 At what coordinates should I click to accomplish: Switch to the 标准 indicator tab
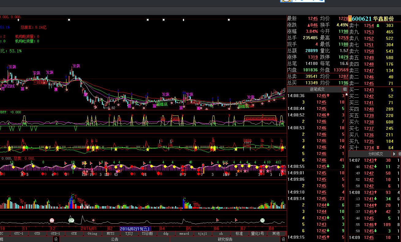point(239,233)
